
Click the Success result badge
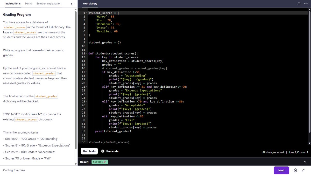tap(100, 162)
